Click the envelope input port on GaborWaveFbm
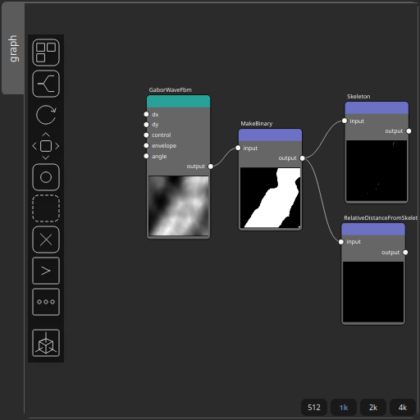The height and width of the screenshot is (420, 420). tap(146, 145)
